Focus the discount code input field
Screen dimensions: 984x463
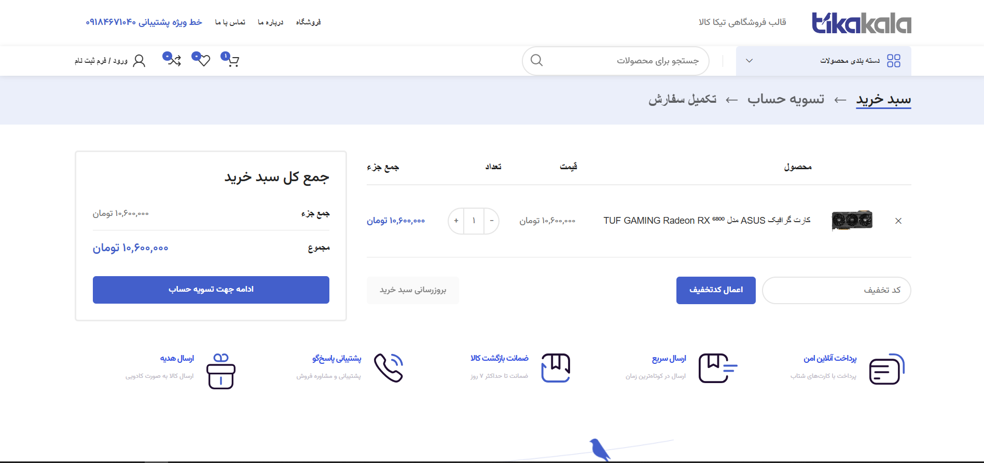[x=836, y=290]
